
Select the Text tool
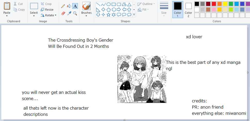(x=75, y=6)
